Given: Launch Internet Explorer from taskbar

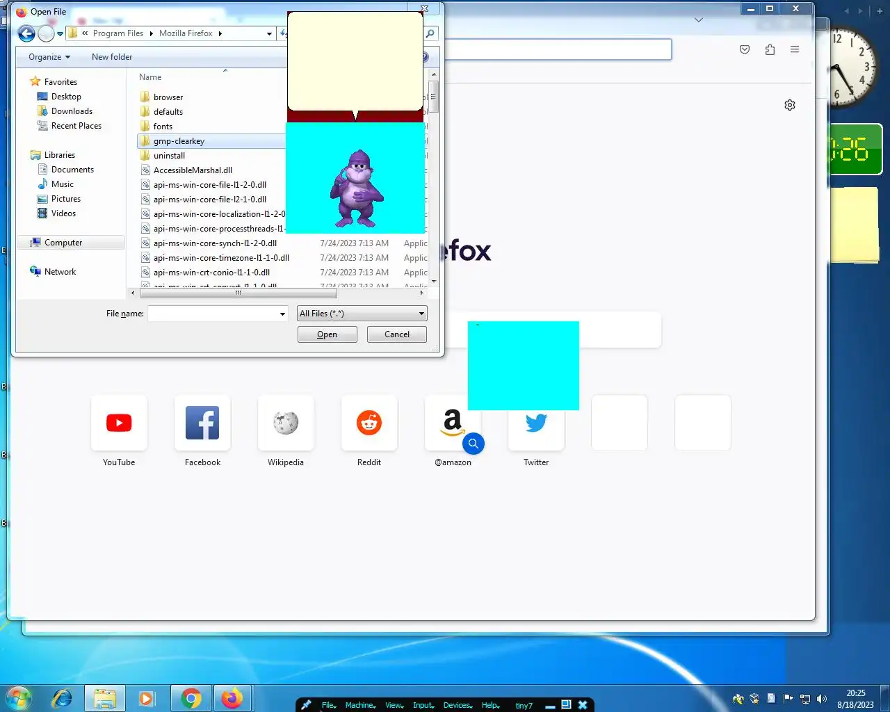Looking at the screenshot, I should [63, 697].
